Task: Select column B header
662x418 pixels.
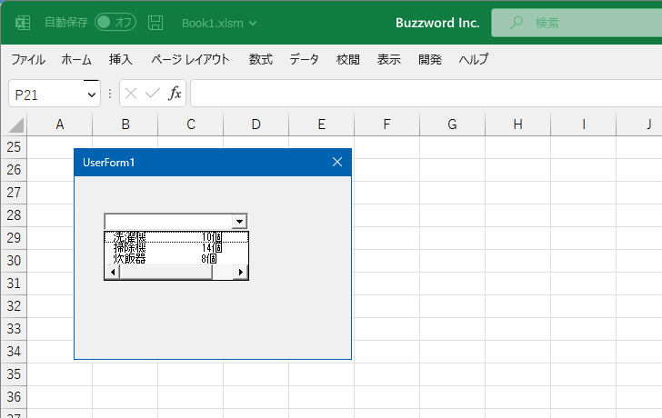Action: (125, 124)
